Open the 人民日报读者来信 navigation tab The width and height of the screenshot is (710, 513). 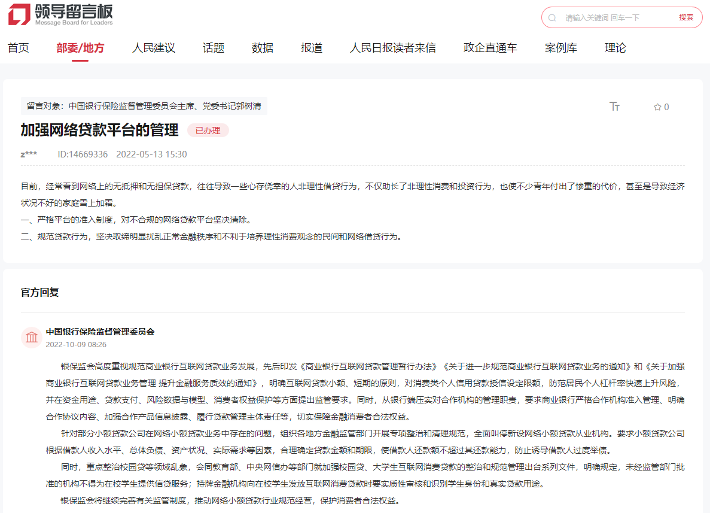[x=392, y=48]
